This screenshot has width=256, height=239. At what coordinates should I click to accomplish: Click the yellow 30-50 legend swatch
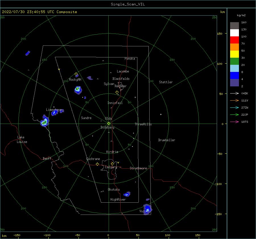click(x=234, y=54)
